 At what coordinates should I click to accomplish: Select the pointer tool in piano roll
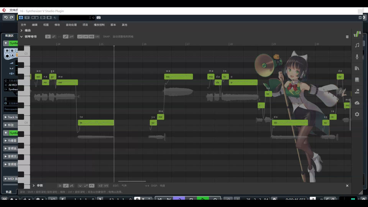click(48, 37)
